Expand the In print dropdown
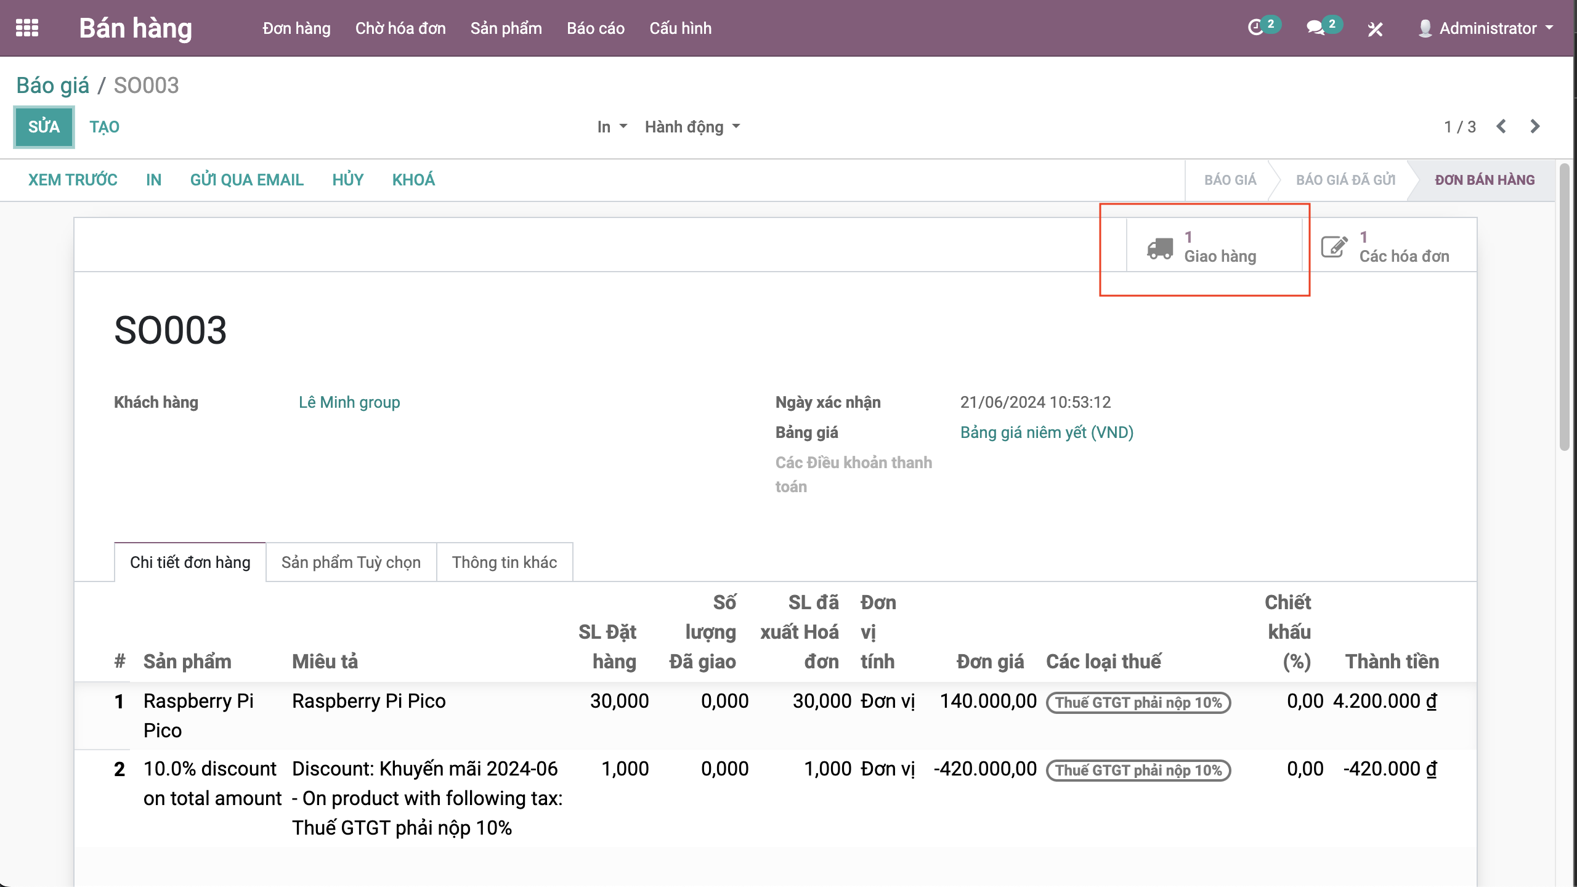Viewport: 1577px width, 887px height. (x=612, y=127)
